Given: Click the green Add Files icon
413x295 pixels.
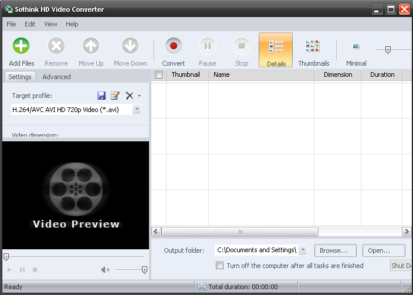Looking at the screenshot, I should (21, 46).
